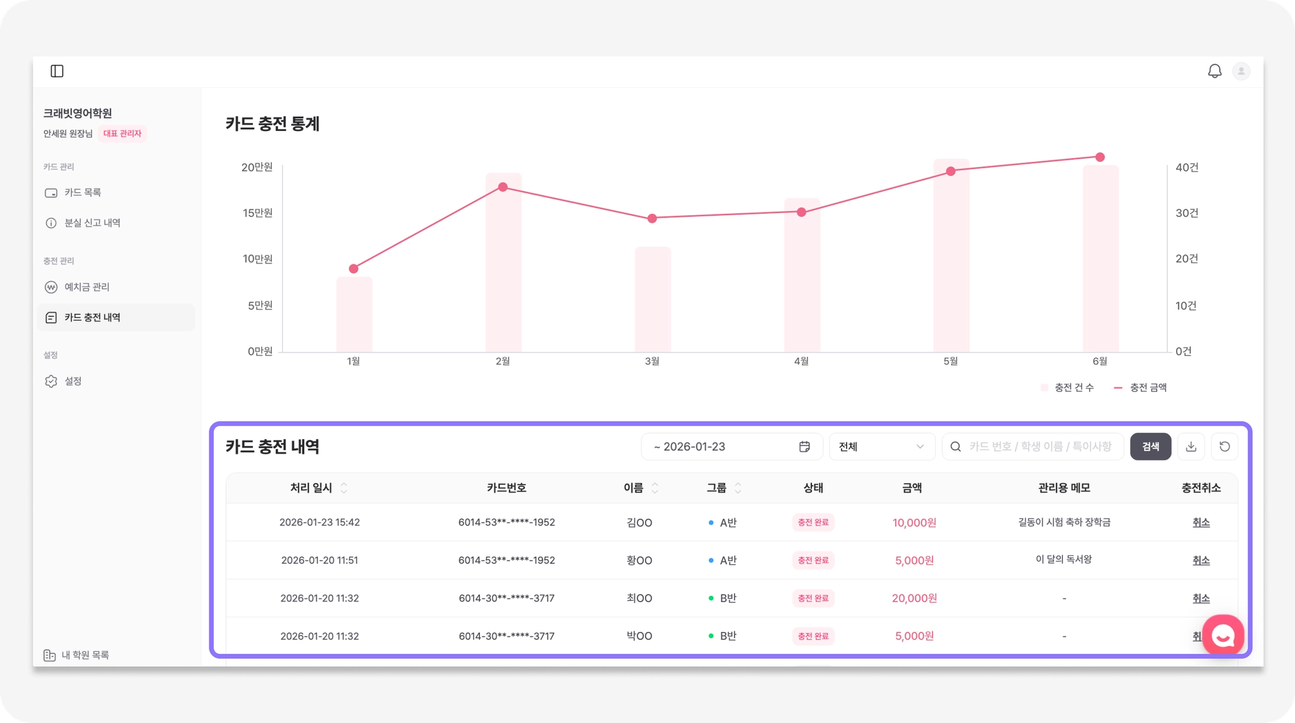Click the refresh reset icon
Image resolution: width=1295 pixels, height=723 pixels.
coord(1224,447)
